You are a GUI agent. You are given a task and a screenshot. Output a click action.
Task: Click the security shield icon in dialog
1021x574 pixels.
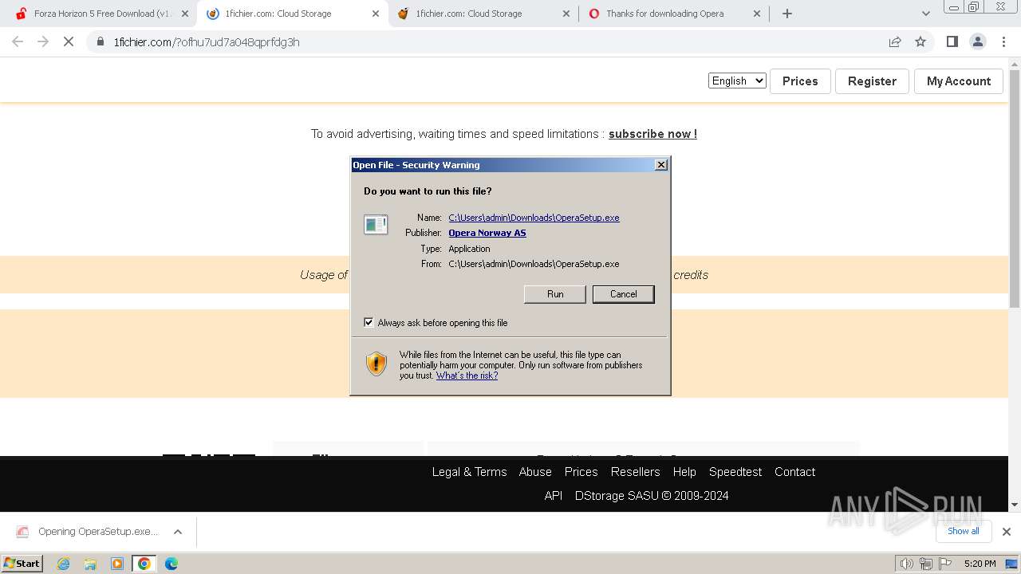(x=376, y=364)
